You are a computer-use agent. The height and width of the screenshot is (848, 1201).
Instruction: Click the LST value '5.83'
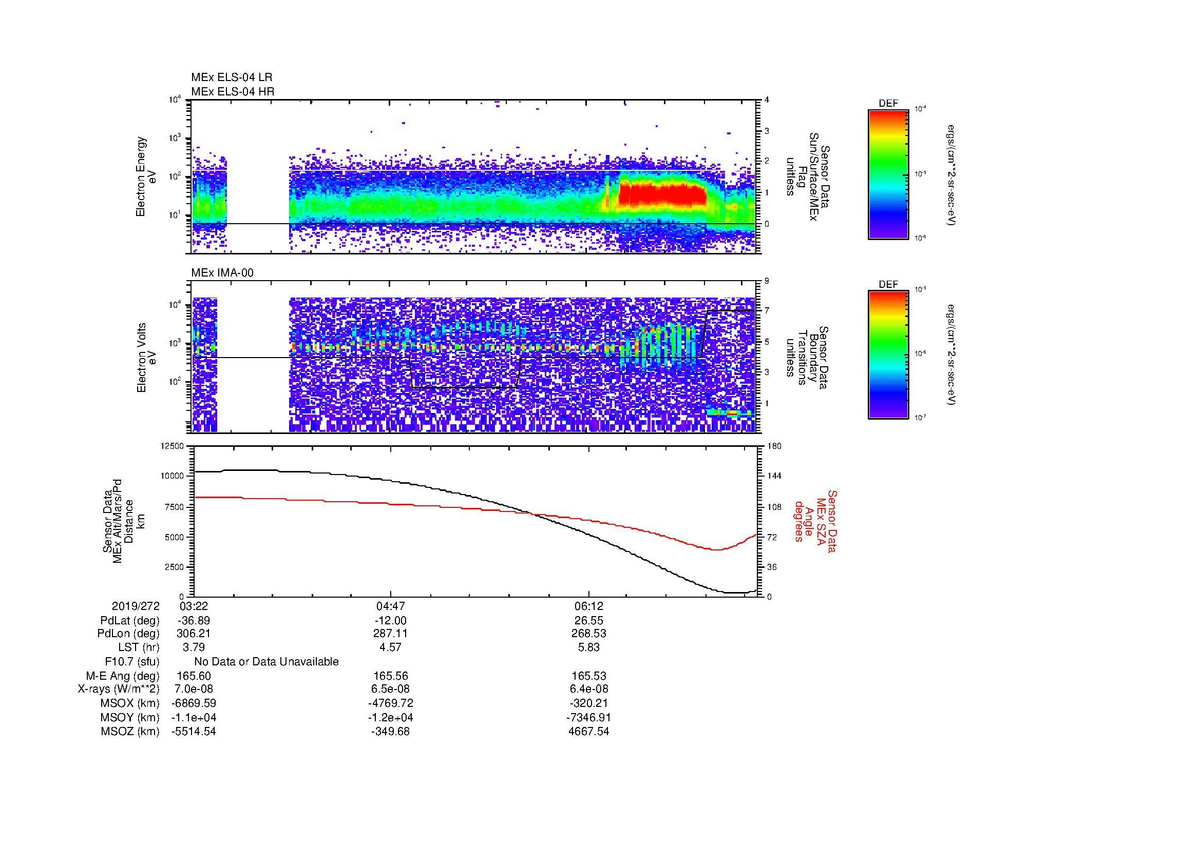[588, 647]
